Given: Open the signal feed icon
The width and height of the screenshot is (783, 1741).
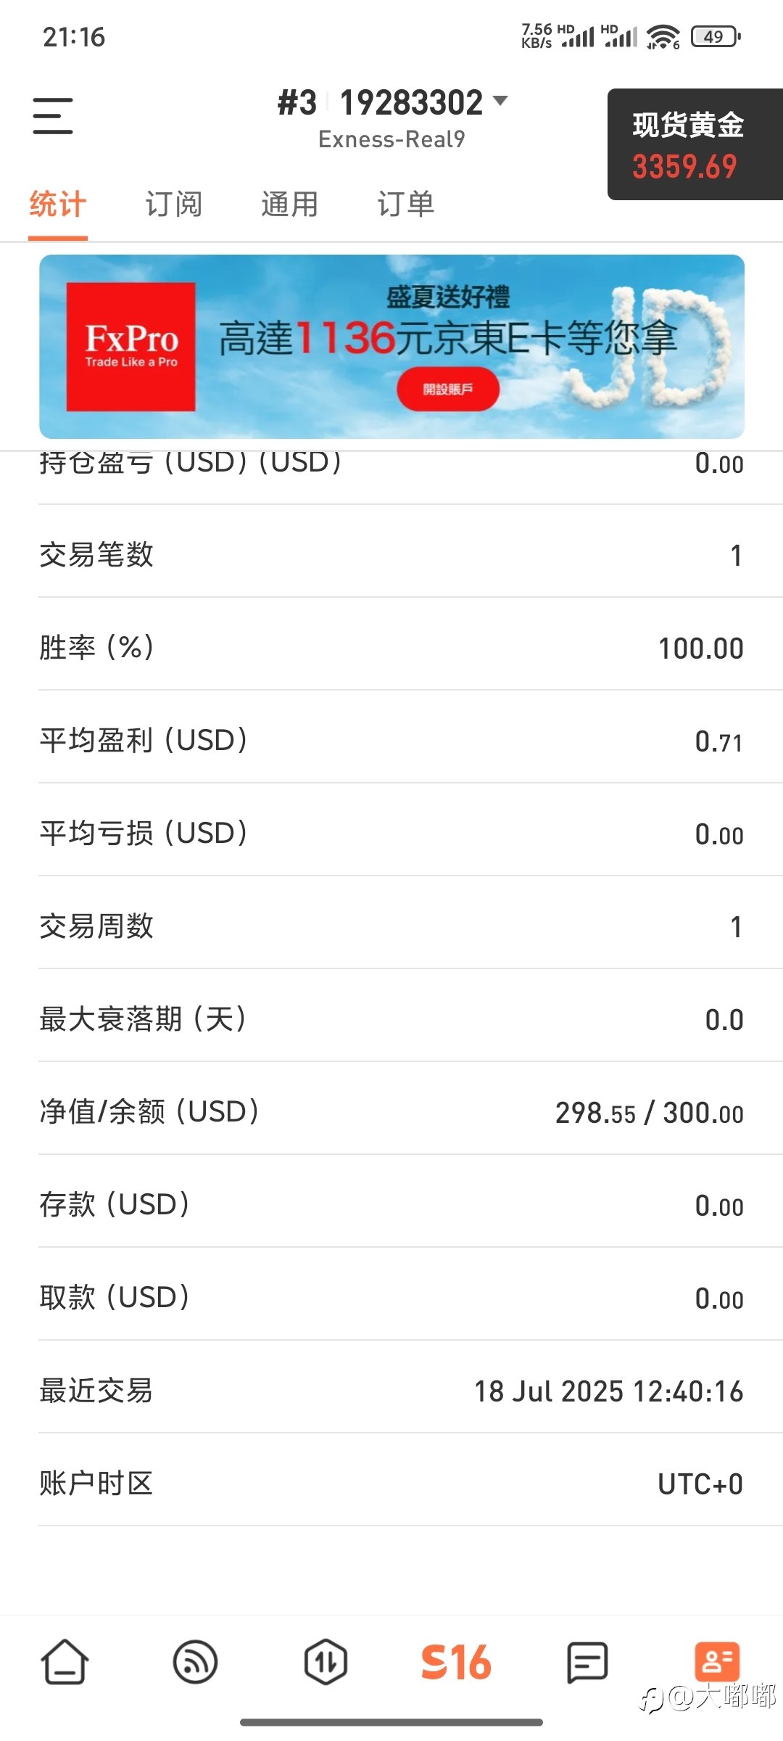Looking at the screenshot, I should coord(196,1661).
